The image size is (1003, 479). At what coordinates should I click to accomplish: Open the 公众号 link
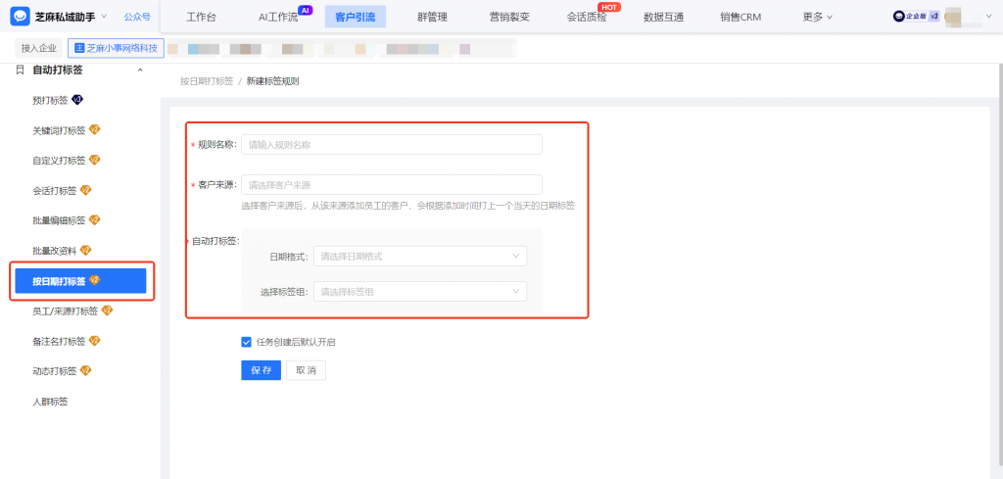tap(137, 17)
